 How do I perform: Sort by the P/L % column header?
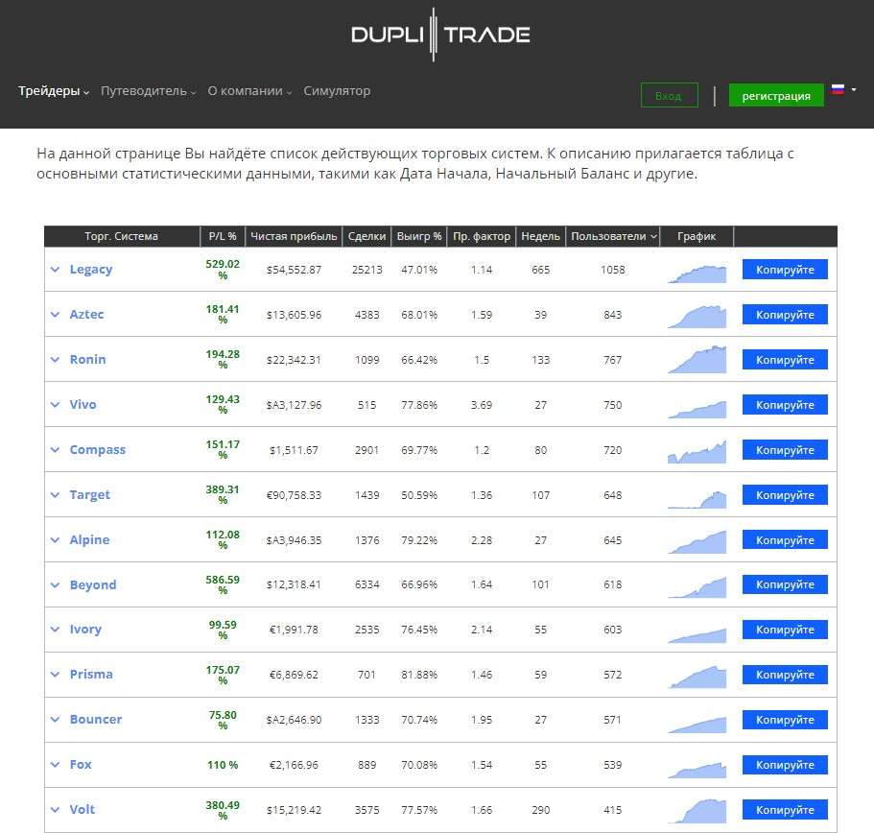(223, 236)
